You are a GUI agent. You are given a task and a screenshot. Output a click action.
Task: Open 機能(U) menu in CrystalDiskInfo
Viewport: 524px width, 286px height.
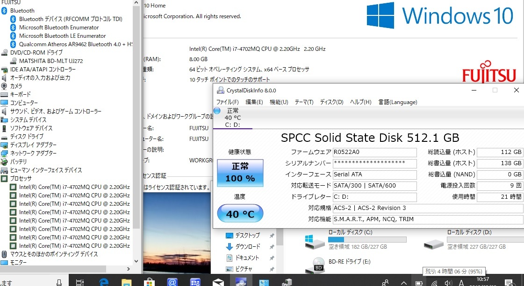(x=279, y=102)
